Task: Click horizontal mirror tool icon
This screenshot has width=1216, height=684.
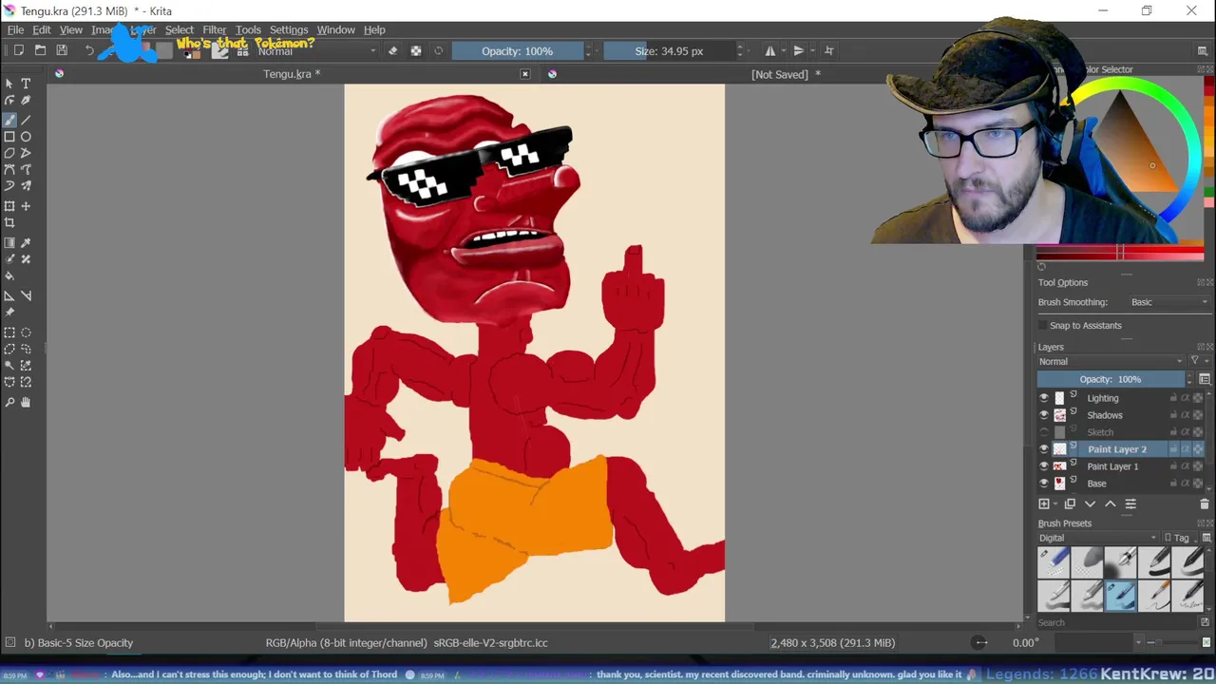Action: [770, 50]
